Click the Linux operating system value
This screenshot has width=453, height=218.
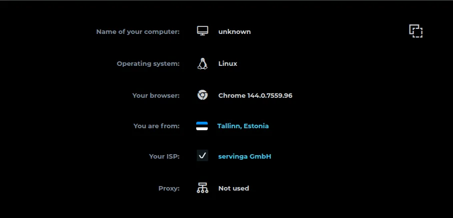(228, 63)
